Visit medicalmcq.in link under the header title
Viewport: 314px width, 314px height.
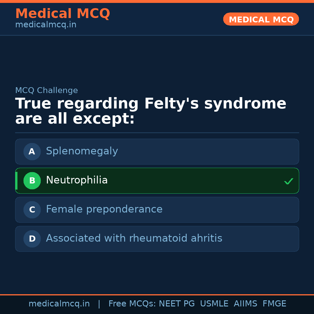click(46, 25)
